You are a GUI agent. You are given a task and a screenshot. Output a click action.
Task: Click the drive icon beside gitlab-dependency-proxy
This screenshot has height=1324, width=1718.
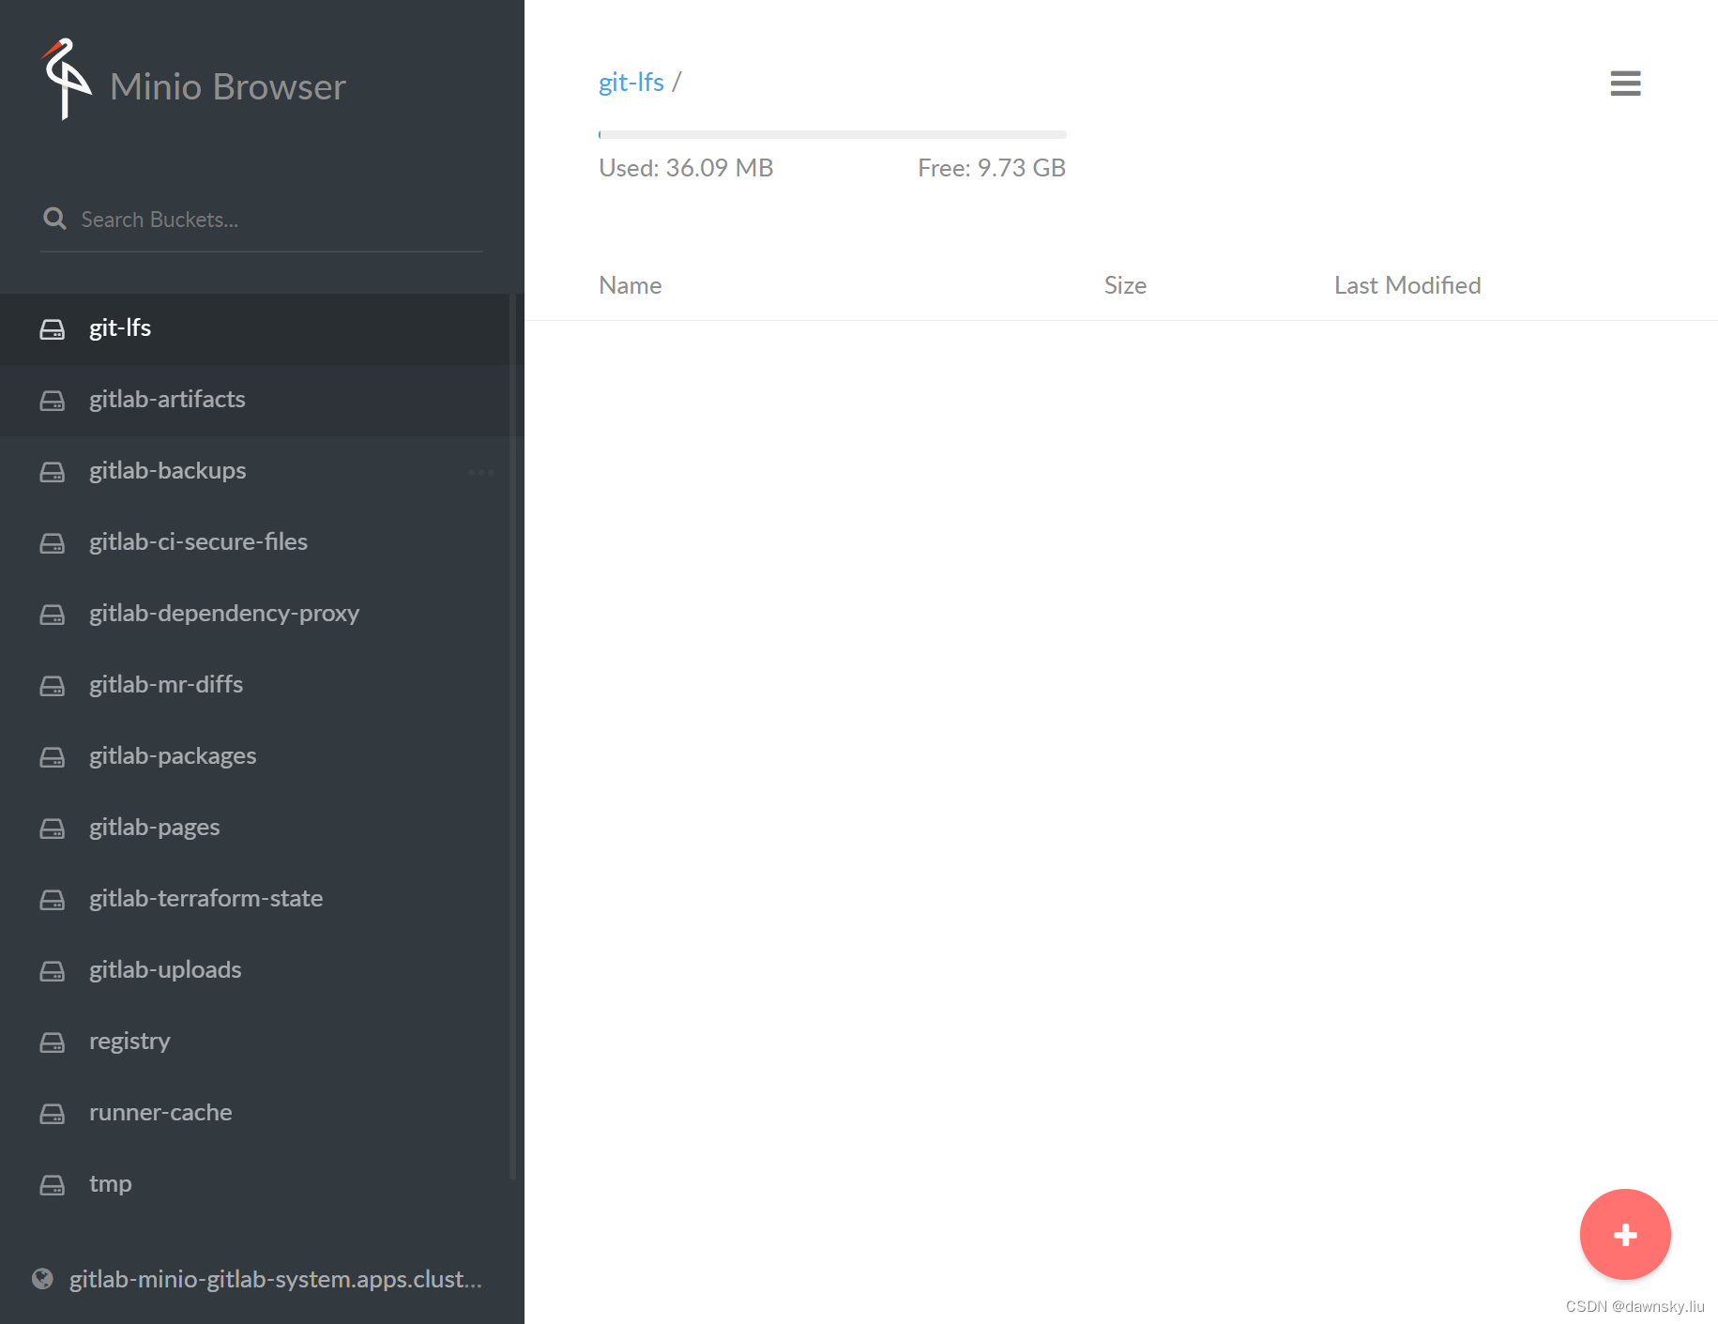click(53, 615)
